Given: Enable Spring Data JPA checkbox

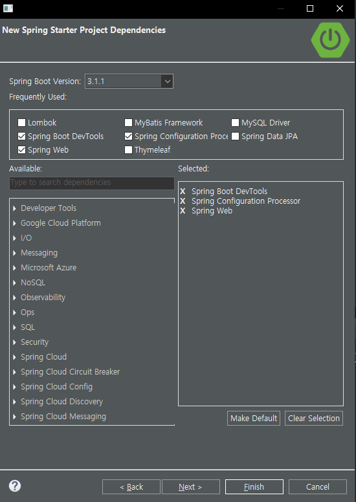Looking at the screenshot, I should coord(235,136).
